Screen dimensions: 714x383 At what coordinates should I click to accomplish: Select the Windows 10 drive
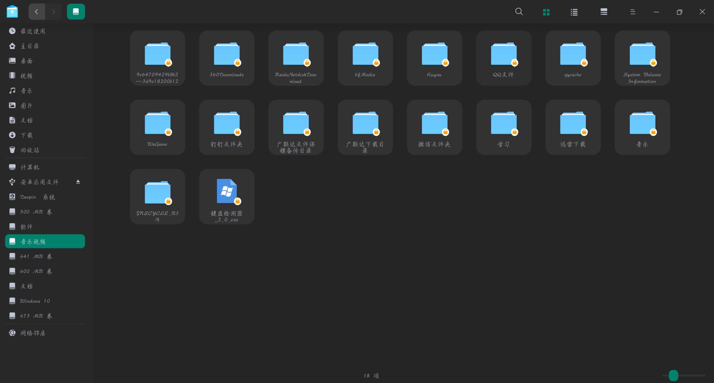click(x=35, y=301)
